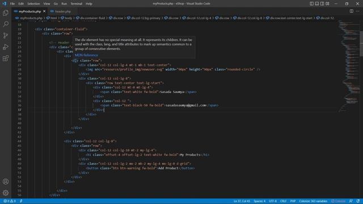This screenshot has width=363, height=204.
Task: Change file encoding UTF-8
Action: 273,201
